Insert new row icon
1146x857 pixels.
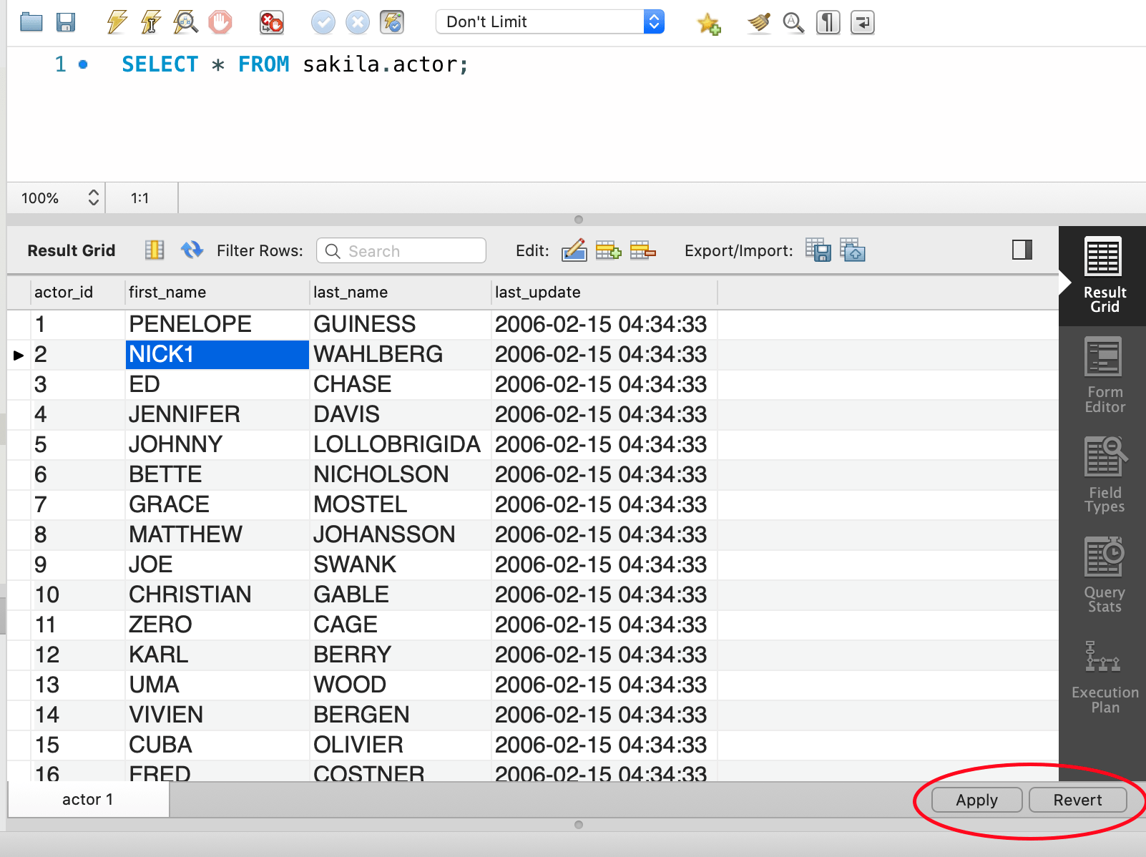pos(608,250)
